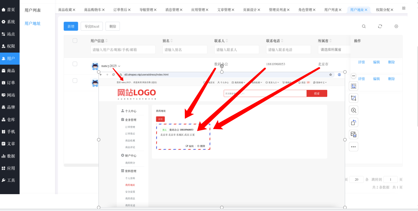Viewport: 418px width, 211px height.
Task: Click the 导出Excel button
Action: pyautogui.click(x=92, y=26)
